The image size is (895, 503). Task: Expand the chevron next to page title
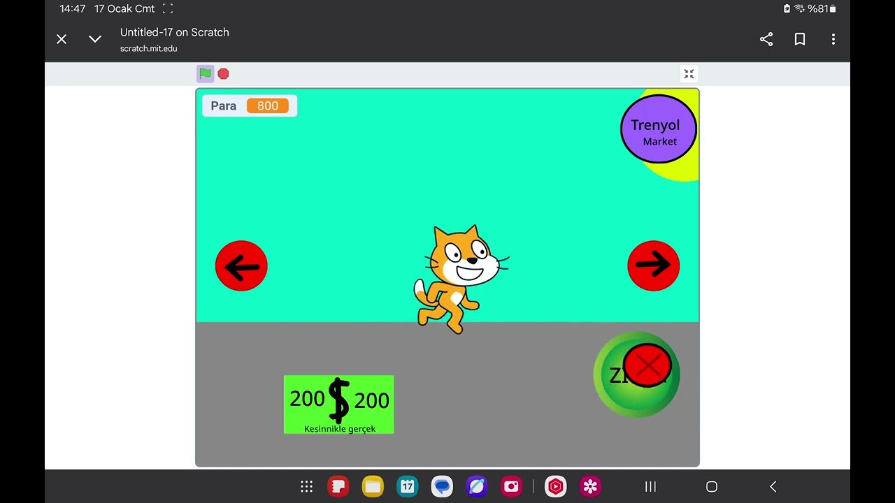pos(95,39)
